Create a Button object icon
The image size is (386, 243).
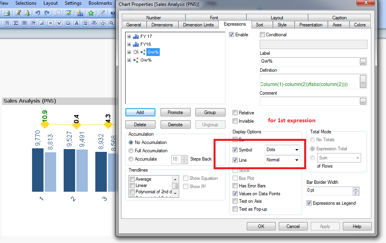pos(68,23)
